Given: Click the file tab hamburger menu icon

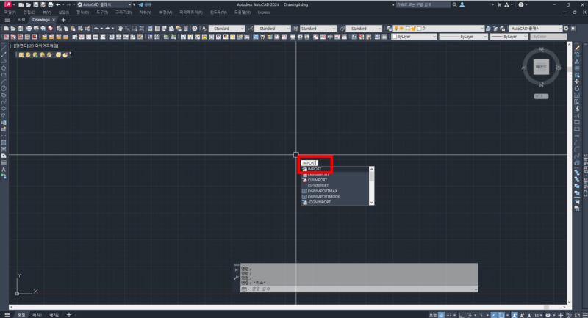Looking at the screenshot, I should 7,20.
